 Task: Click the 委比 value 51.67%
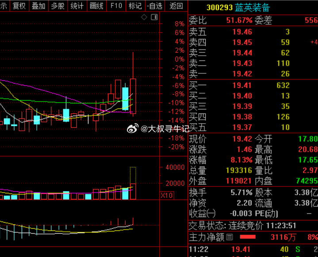coord(239,20)
